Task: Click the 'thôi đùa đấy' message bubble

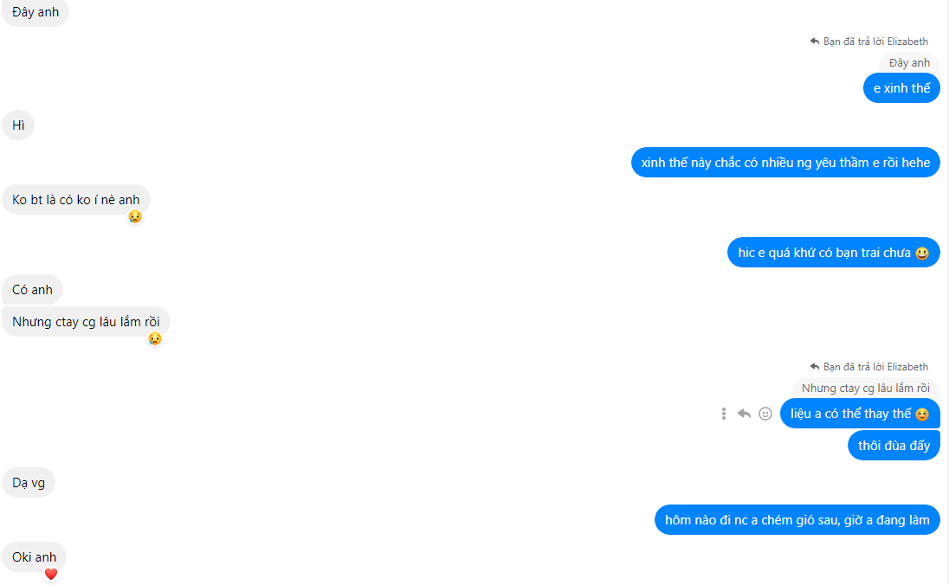Action: [x=894, y=446]
